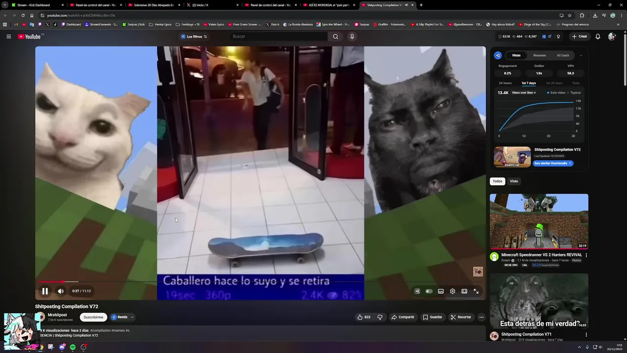Open Minecraft Speedrunner VS 2 Hunters thumbnail
The height and width of the screenshot is (353, 627).
539,221
